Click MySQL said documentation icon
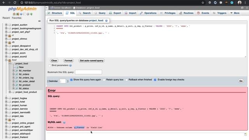 64,122
